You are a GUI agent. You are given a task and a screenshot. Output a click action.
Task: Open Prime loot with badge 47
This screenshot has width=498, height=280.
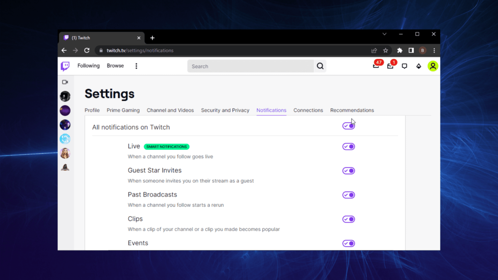376,66
